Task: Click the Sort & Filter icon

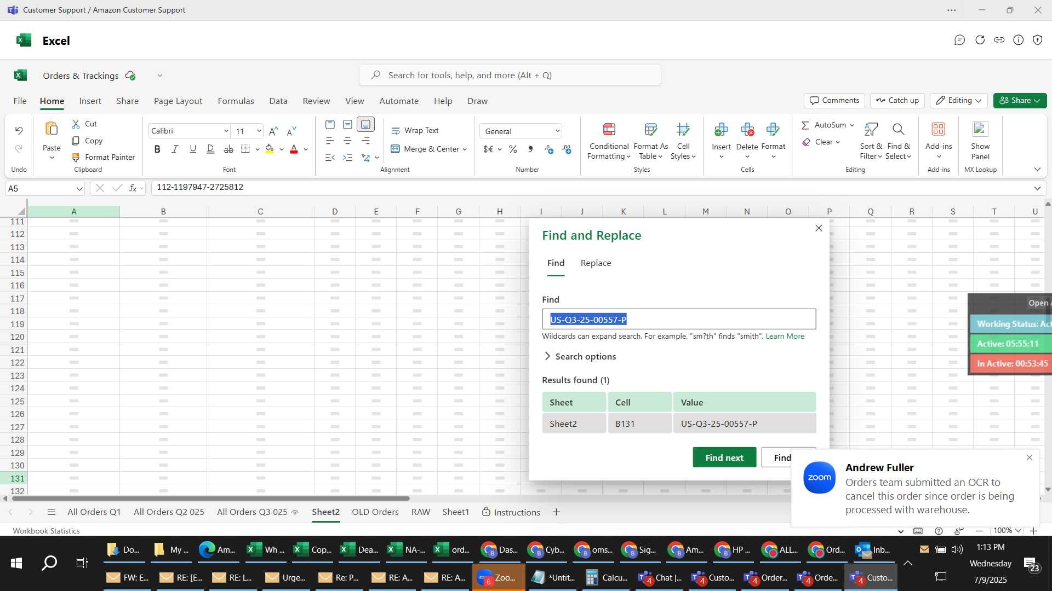Action: [x=871, y=130]
